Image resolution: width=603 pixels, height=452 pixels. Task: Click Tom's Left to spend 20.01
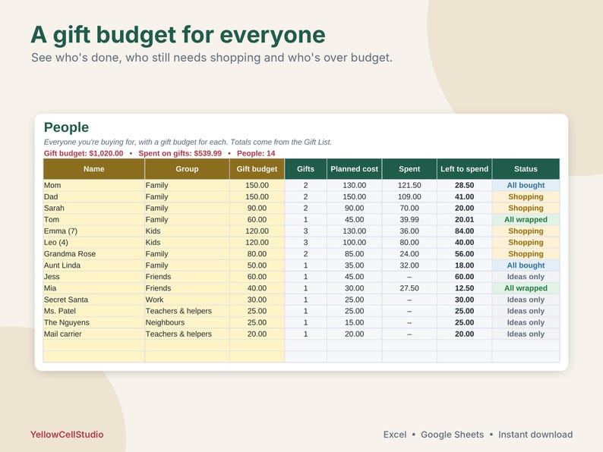(x=464, y=220)
